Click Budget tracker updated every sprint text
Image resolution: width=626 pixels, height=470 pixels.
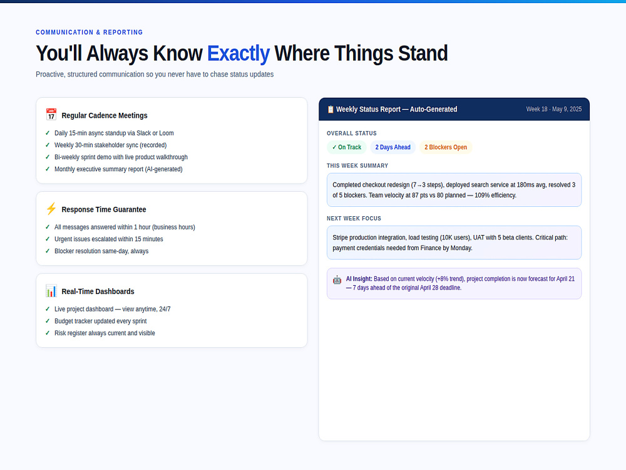pos(101,321)
